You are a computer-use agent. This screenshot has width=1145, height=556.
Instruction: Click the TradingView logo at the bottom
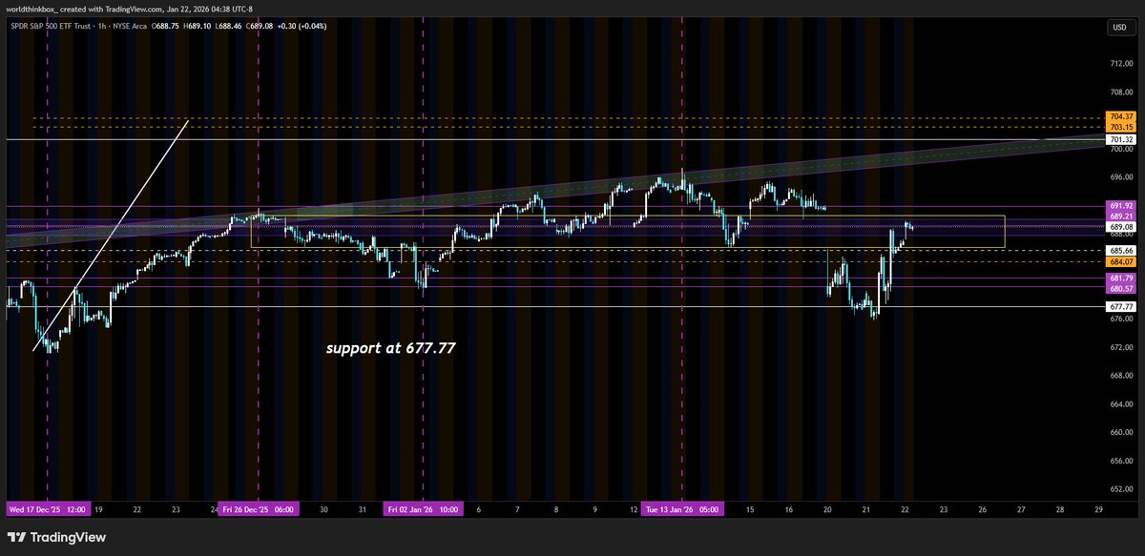57,537
